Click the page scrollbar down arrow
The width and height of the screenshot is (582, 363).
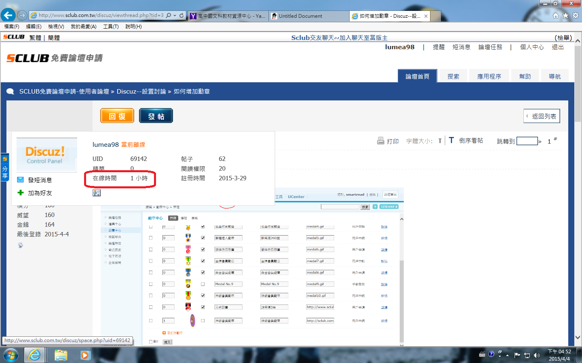578,338
